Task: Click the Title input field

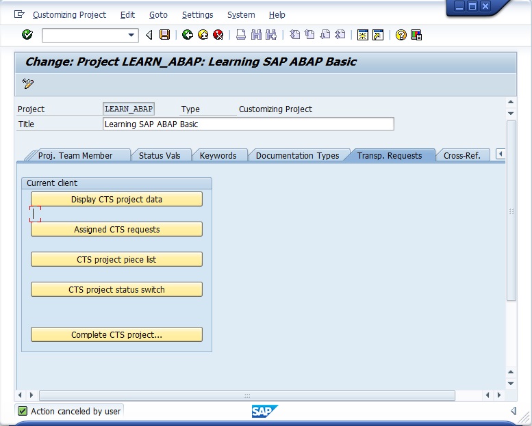Action: (x=249, y=124)
